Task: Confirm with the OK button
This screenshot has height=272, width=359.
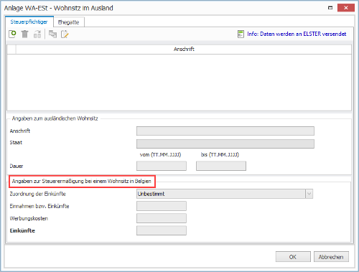Action: pos(293,257)
